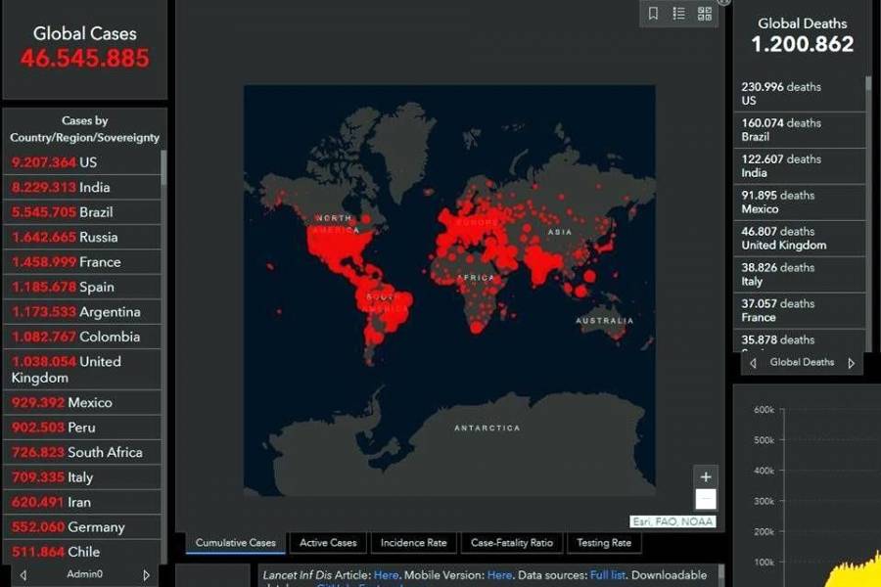Select Brazil 5.545.705 cases row

coord(82,211)
